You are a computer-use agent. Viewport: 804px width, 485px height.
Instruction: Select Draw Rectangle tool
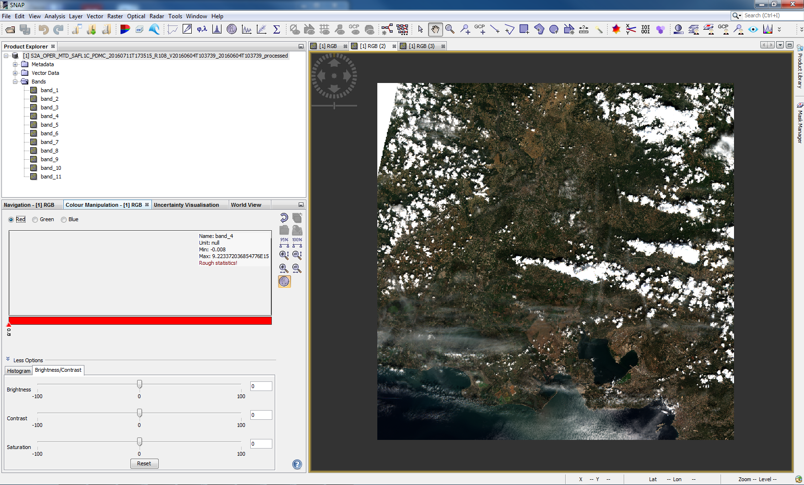click(x=524, y=30)
